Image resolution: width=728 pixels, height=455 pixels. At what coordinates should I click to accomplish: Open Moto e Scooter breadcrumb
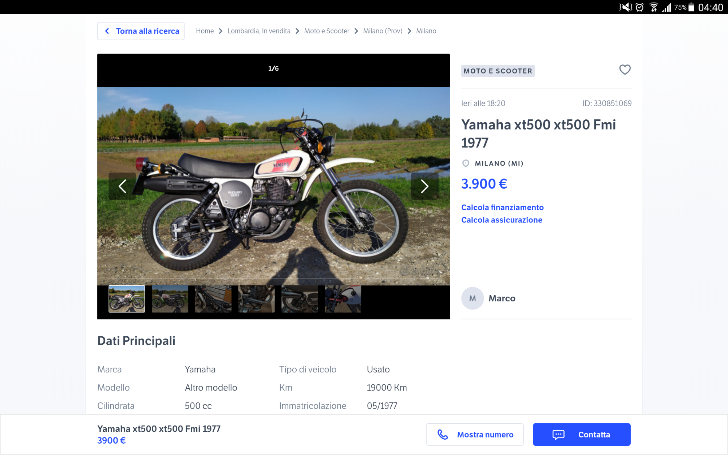[327, 31]
